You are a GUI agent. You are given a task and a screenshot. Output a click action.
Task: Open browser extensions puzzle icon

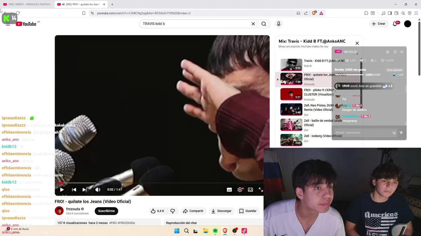point(366,13)
